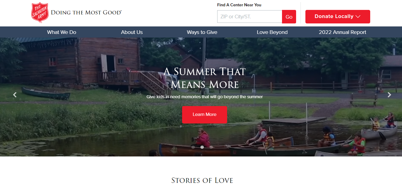The height and width of the screenshot is (191, 402).
Task: Expand the Donate Locally dropdown
Action: tap(337, 17)
